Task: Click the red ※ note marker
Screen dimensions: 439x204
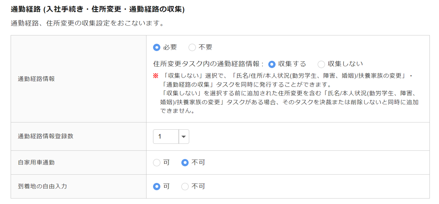Action: click(156, 76)
